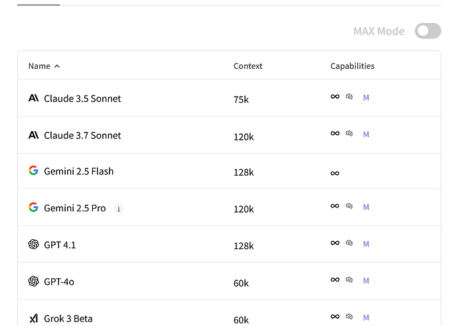Click brain thinking icon for Claude 3.7 Sonnet
Screen dimensions: 458x326
pyautogui.click(x=349, y=133)
